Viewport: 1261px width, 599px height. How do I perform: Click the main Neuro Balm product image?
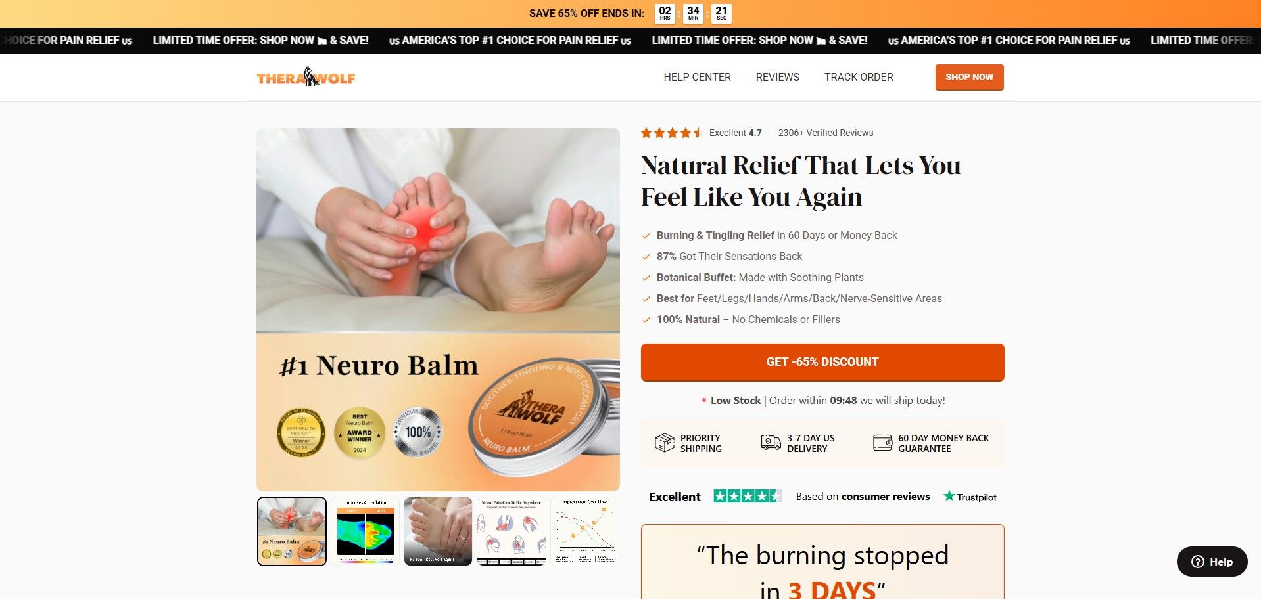pyautogui.click(x=438, y=309)
